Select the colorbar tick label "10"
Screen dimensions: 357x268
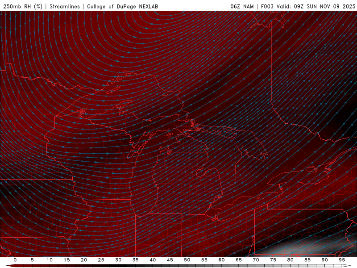pyautogui.click(x=50, y=260)
